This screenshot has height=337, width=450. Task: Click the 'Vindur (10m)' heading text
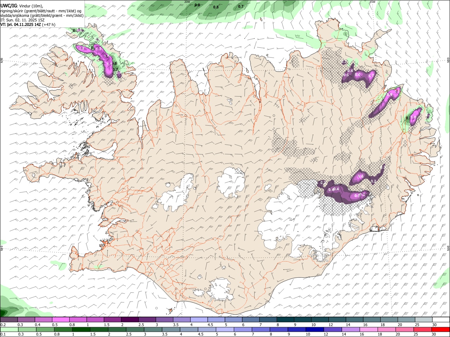31,6
